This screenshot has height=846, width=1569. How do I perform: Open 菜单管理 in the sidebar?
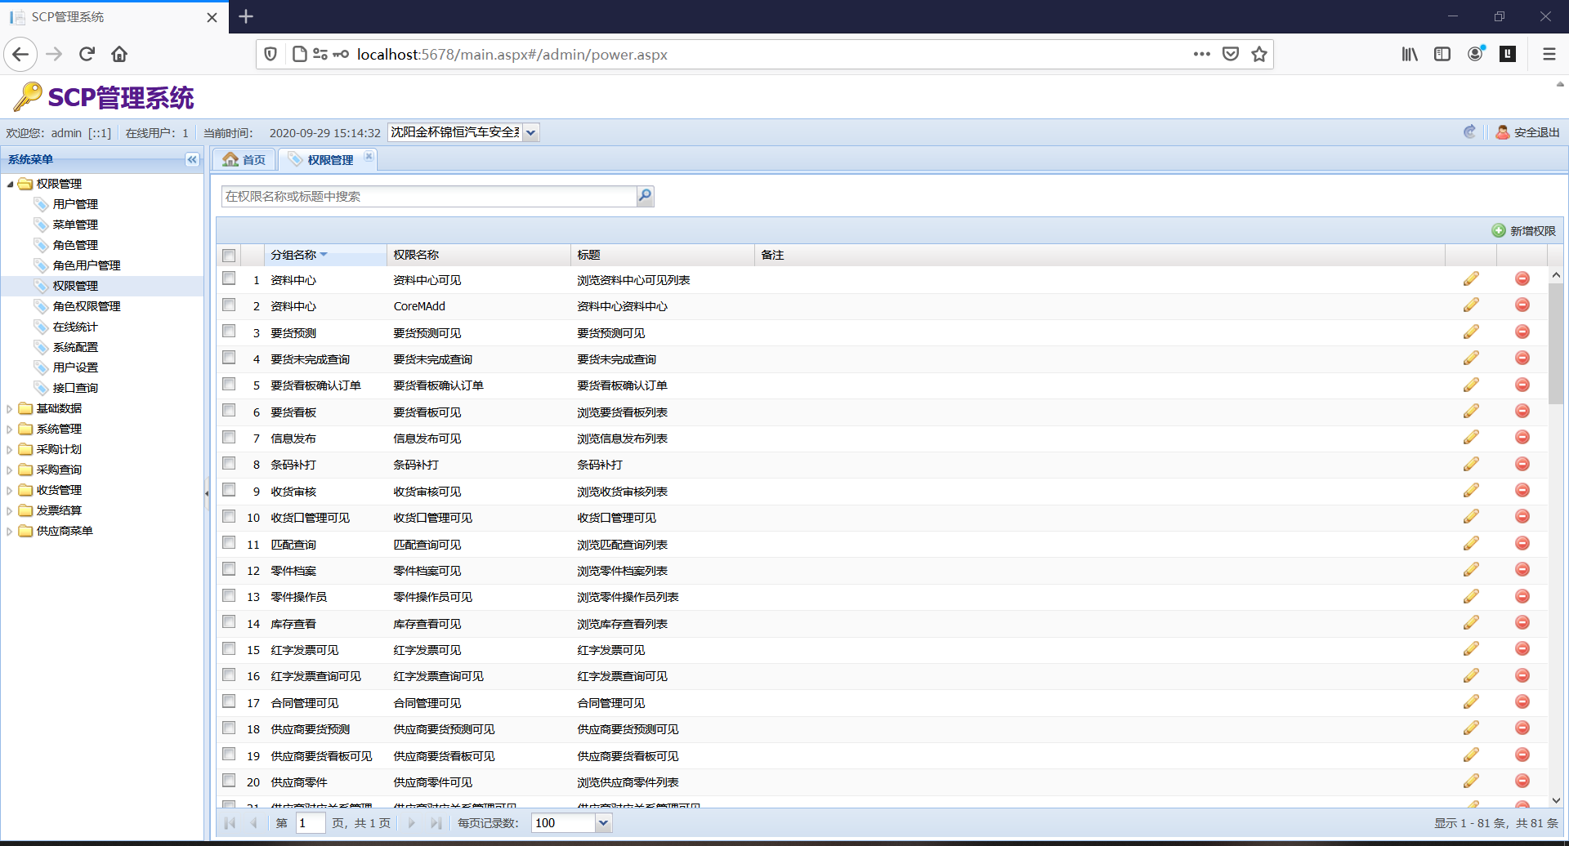75,225
